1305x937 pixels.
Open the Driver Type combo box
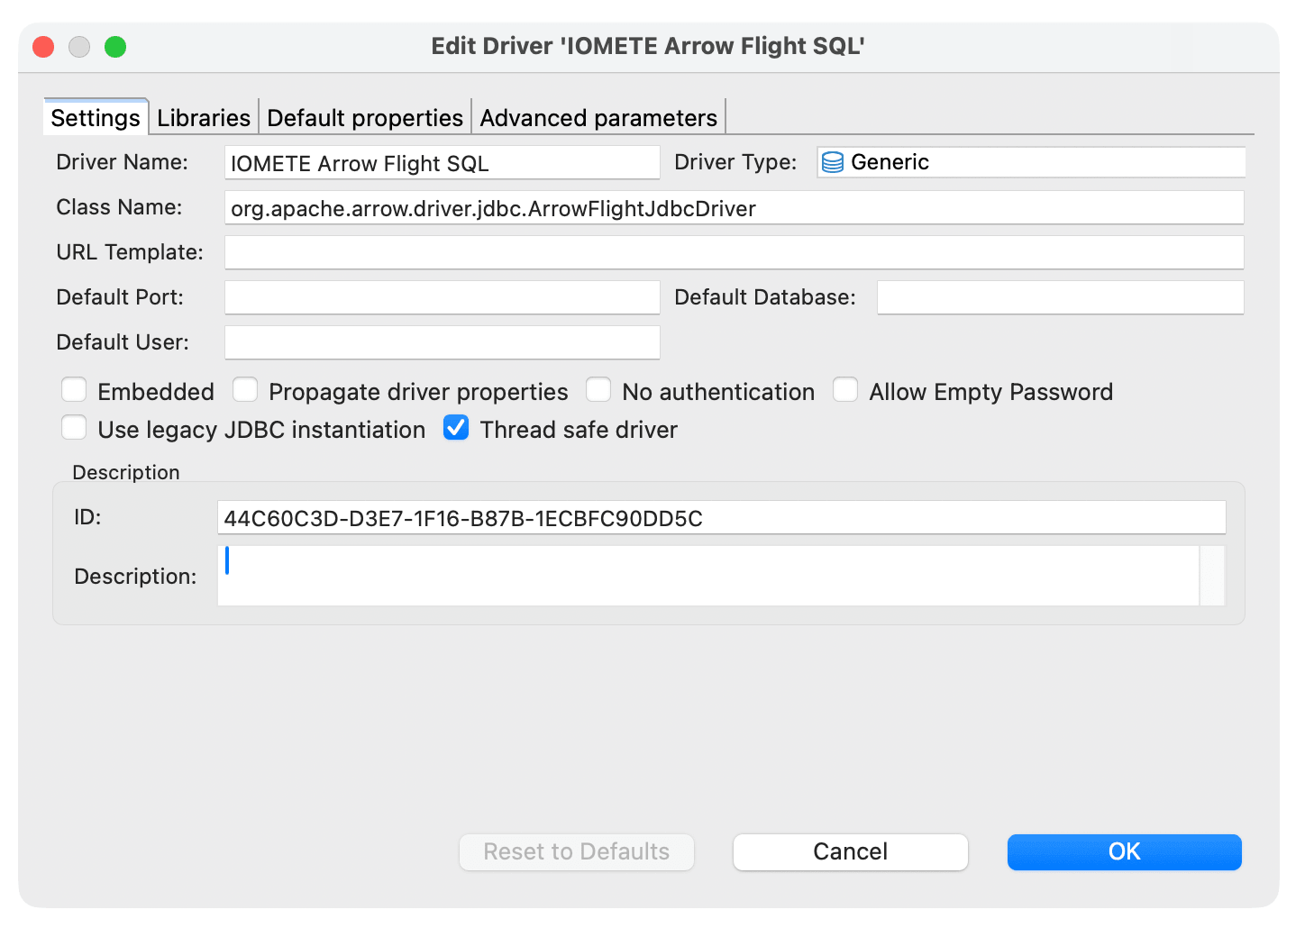[x=1031, y=162]
